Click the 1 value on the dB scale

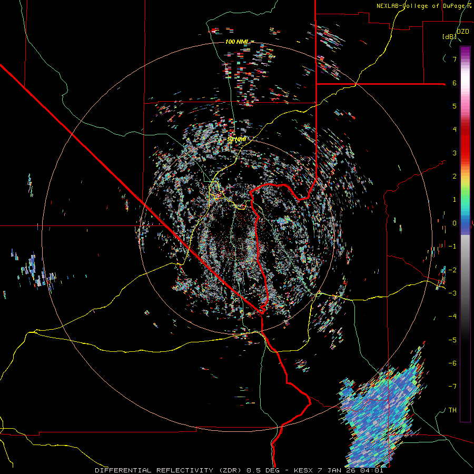[455, 200]
